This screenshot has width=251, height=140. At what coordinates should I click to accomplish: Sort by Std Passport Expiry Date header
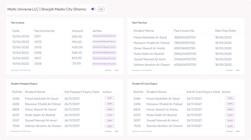pos(82,92)
